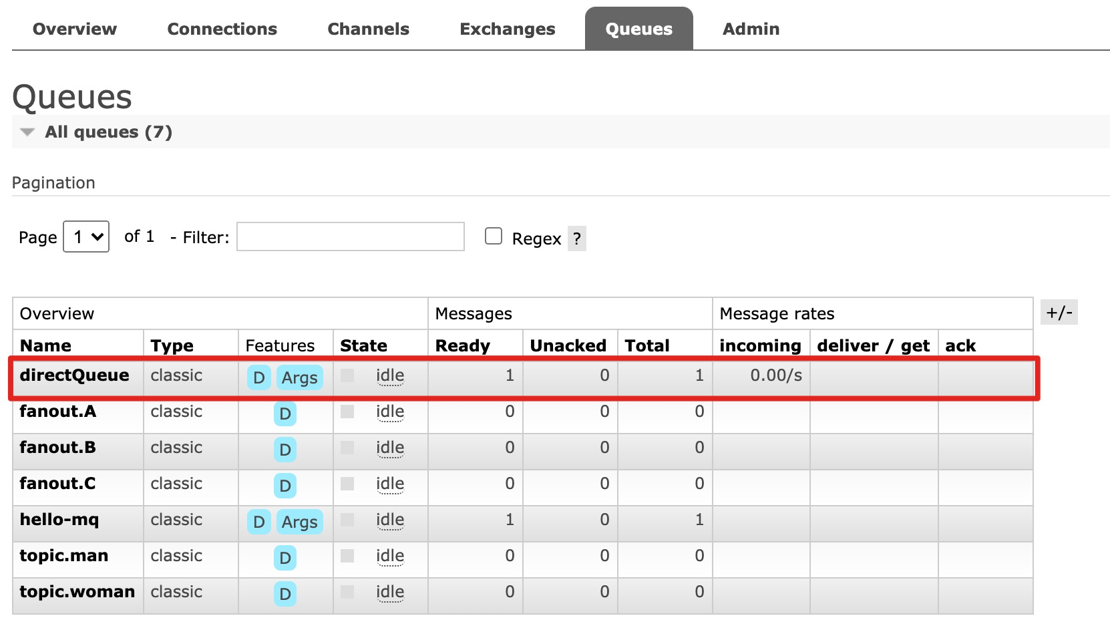This screenshot has height=628, width=1110.
Task: Click the state indicator square for hello-mq
Action: 347,520
